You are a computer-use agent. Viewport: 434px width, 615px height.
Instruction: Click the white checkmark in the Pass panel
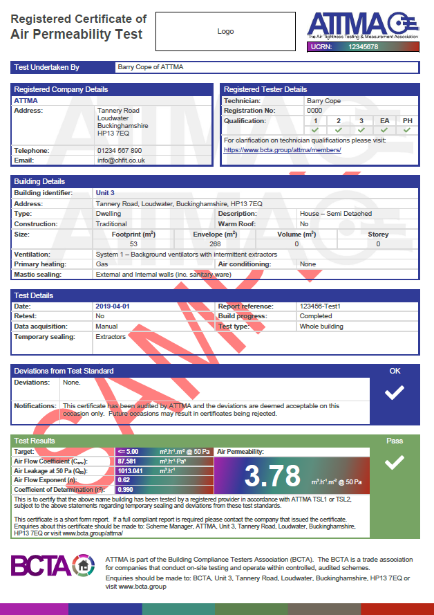coord(395,463)
